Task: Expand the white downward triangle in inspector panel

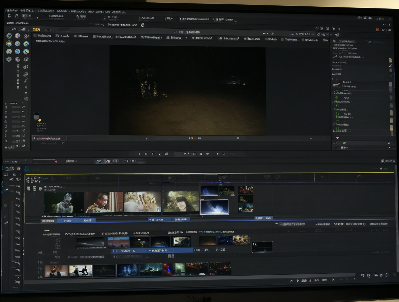Action: point(337,138)
